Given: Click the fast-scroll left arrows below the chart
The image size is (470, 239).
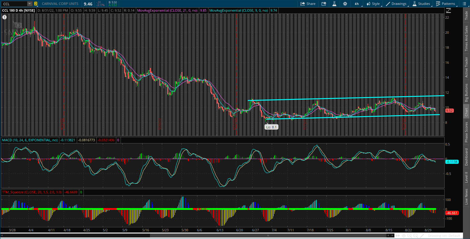Looking at the screenshot, I should point(388,235).
